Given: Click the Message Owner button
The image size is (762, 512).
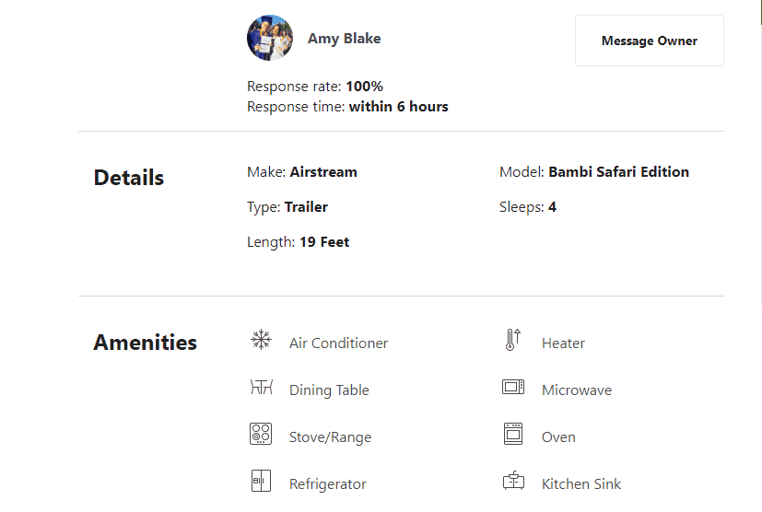Looking at the screenshot, I should 650,41.
